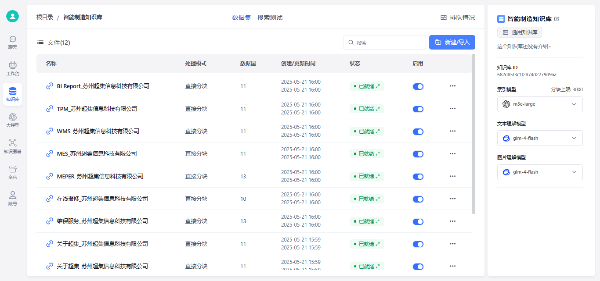Image resolution: width=600 pixels, height=281 pixels.
Task: Open the 知识图谱 knowledge graph
Action: (x=13, y=146)
